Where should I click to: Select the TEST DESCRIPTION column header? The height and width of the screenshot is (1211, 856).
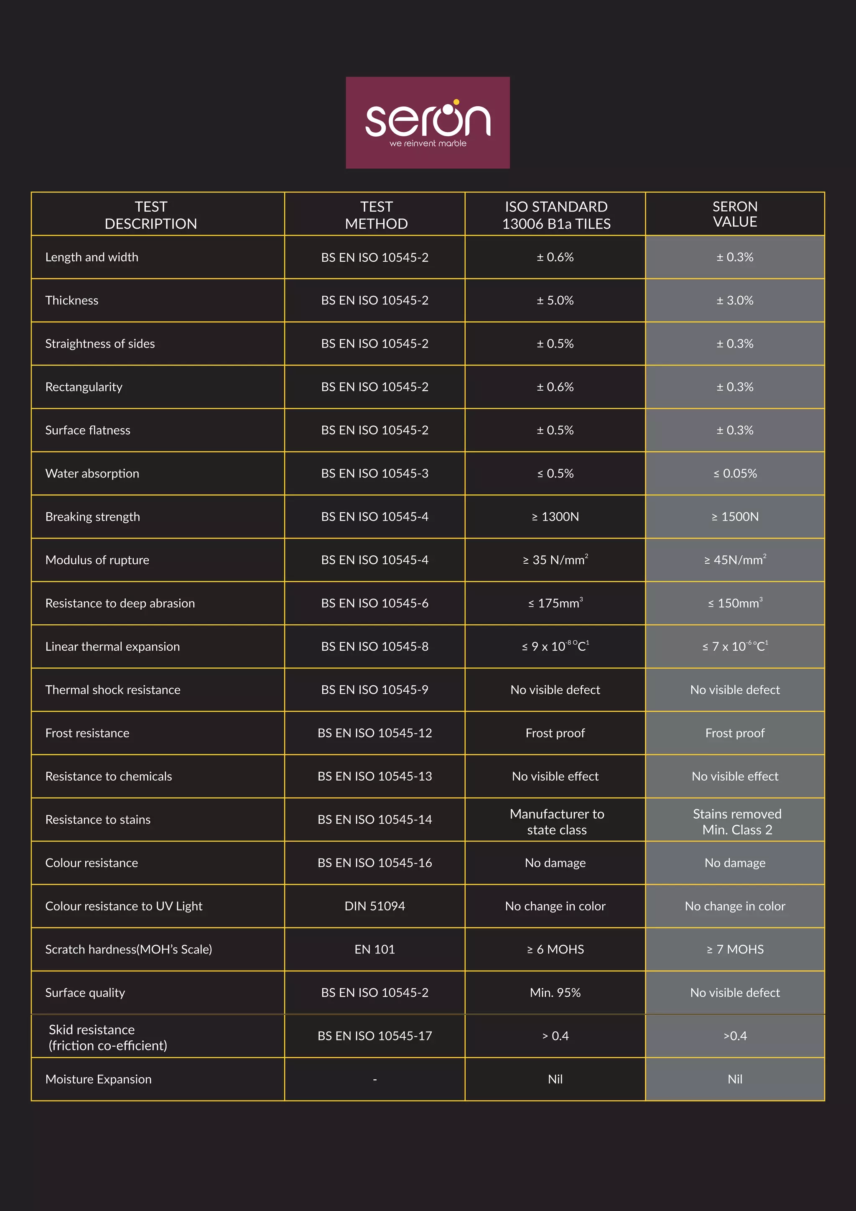[x=151, y=215]
